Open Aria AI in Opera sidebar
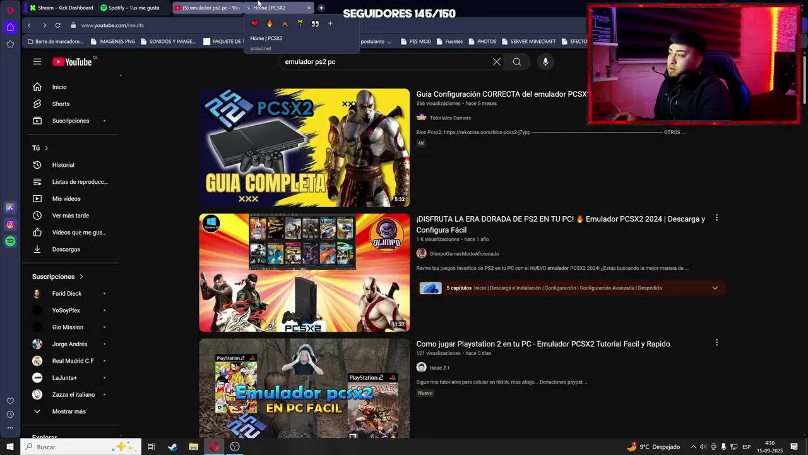 pos(10,207)
